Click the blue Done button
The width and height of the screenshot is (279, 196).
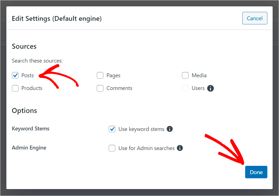(256, 172)
